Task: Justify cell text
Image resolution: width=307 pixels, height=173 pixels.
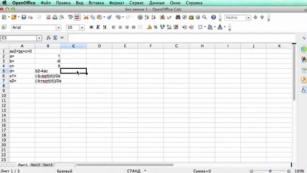Action: [133, 27]
